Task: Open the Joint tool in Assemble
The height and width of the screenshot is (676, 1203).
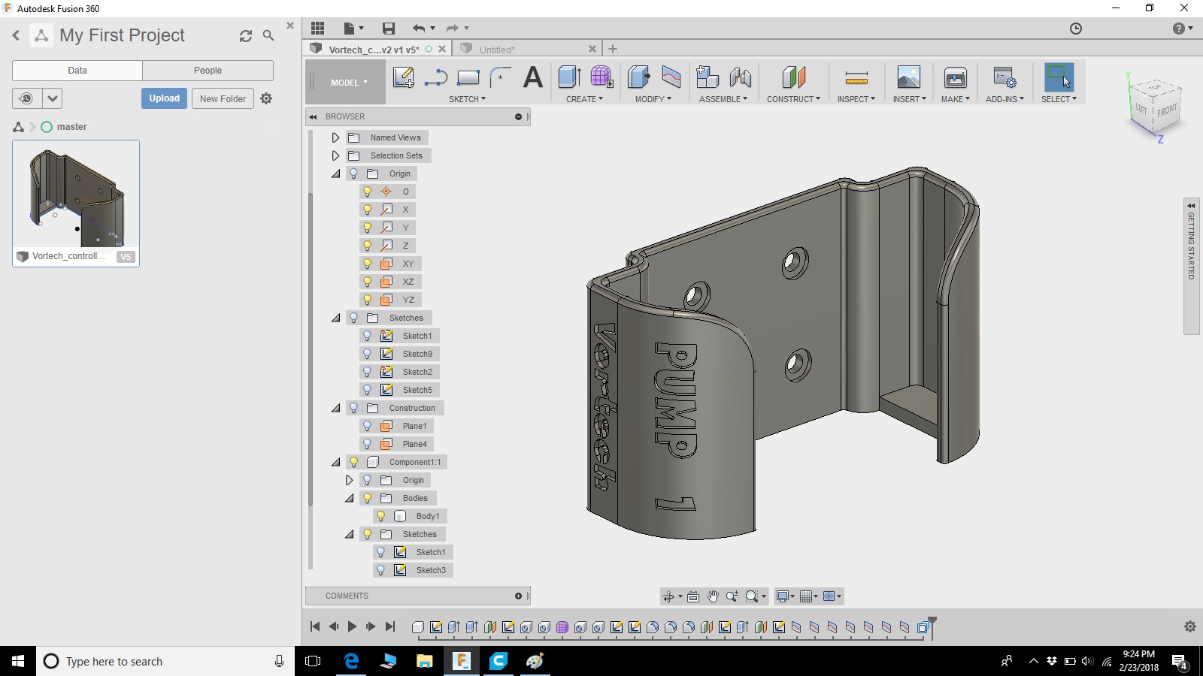Action: pos(740,77)
